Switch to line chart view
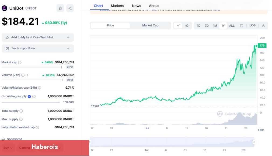 click(178, 26)
